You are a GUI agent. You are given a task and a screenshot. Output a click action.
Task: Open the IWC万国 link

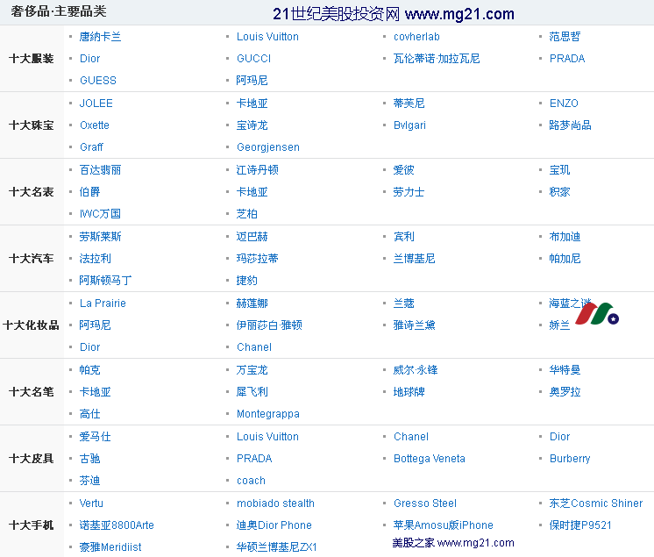click(x=101, y=214)
